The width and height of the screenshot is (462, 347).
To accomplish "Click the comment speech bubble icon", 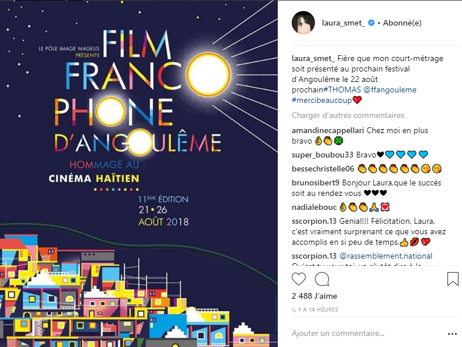I will (321, 280).
